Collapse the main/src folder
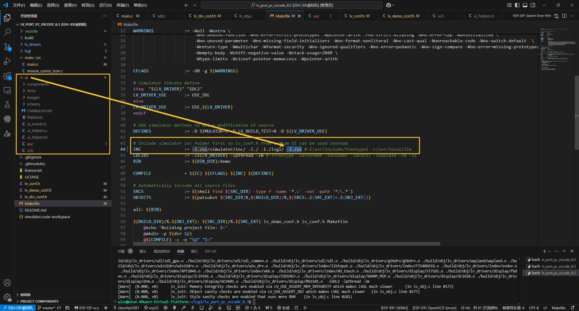 coord(63,58)
